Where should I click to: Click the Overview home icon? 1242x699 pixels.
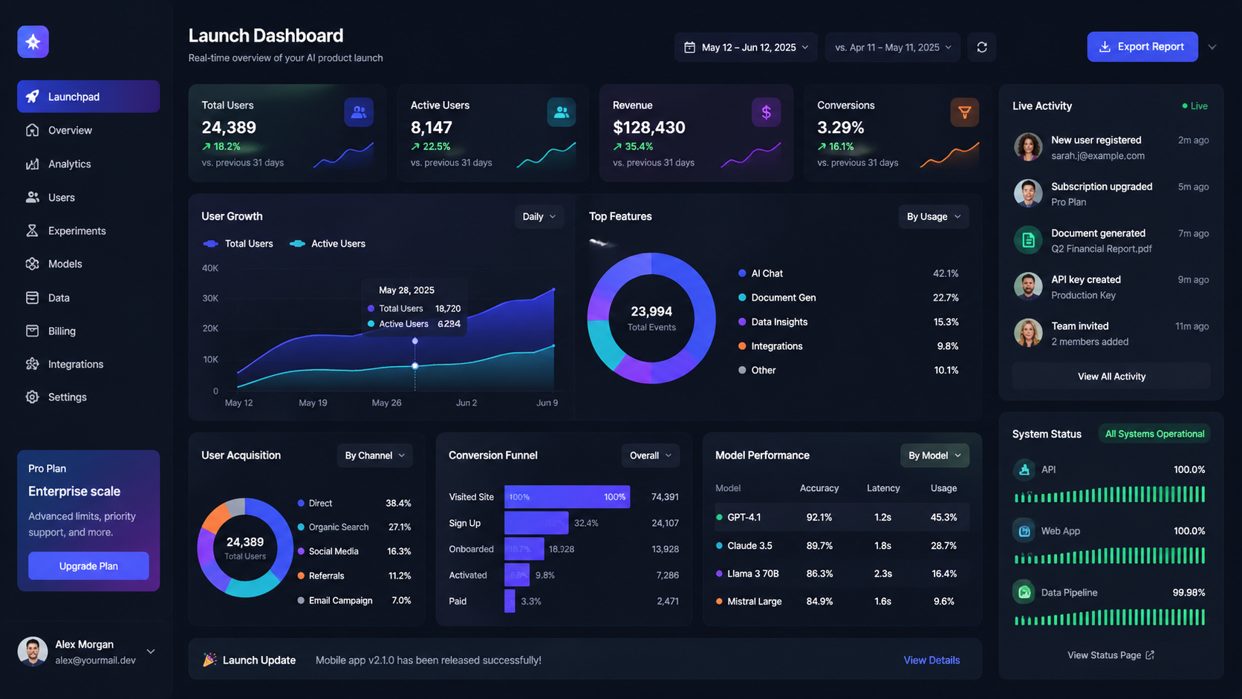click(x=32, y=130)
